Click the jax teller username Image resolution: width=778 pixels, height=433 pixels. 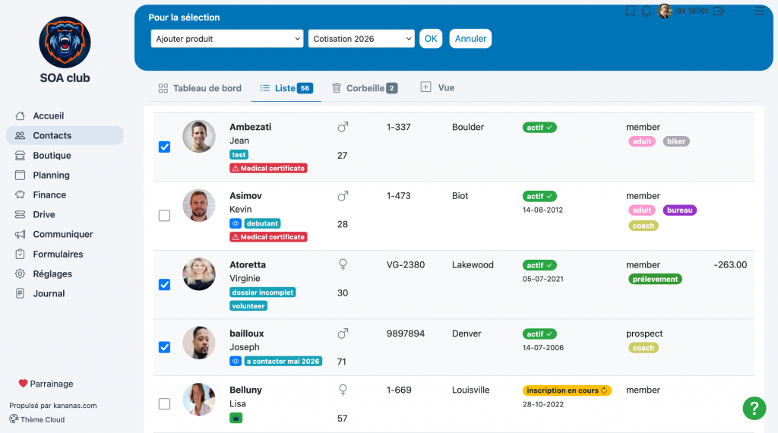pyautogui.click(x=691, y=11)
